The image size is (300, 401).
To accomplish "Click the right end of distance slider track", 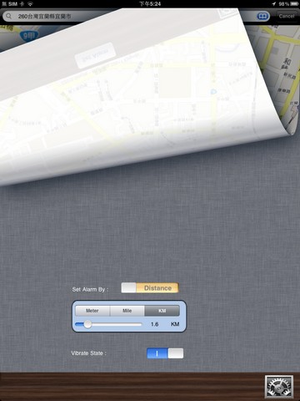I will (141, 324).
